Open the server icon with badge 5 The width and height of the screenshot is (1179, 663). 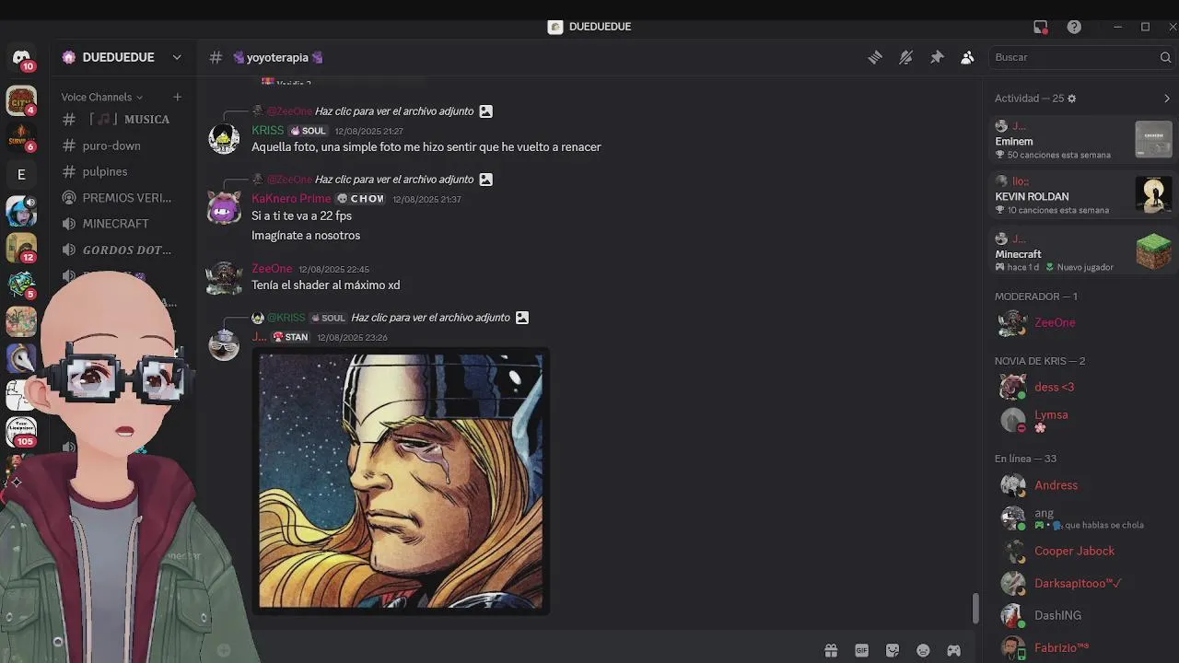click(x=21, y=285)
